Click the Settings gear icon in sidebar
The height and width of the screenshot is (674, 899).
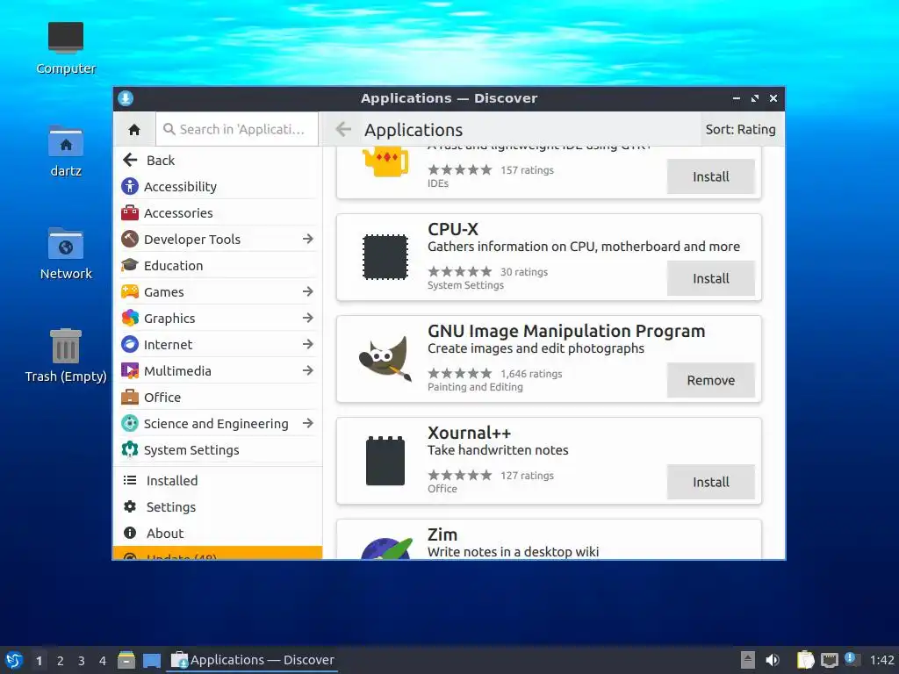click(x=130, y=506)
